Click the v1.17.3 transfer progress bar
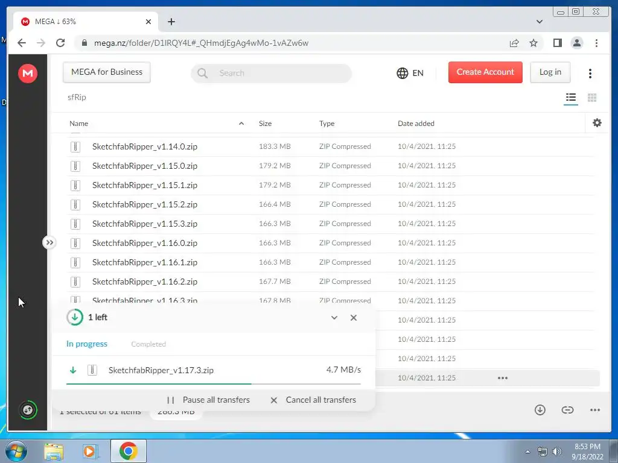Viewport: 618px width, 463px height. click(214, 383)
